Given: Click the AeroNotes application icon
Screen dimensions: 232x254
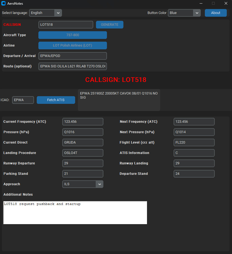Looking at the screenshot, I should (4, 4).
